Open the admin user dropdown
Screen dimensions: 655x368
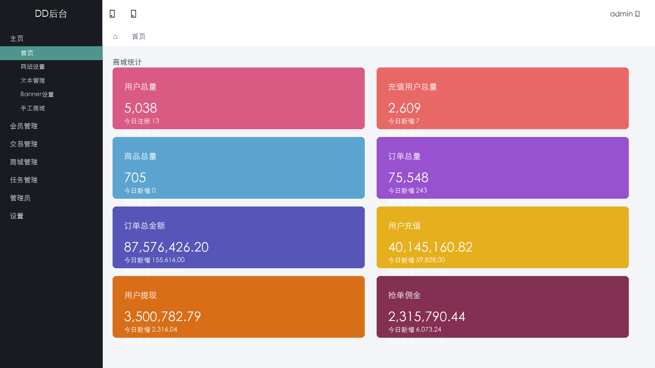click(624, 14)
